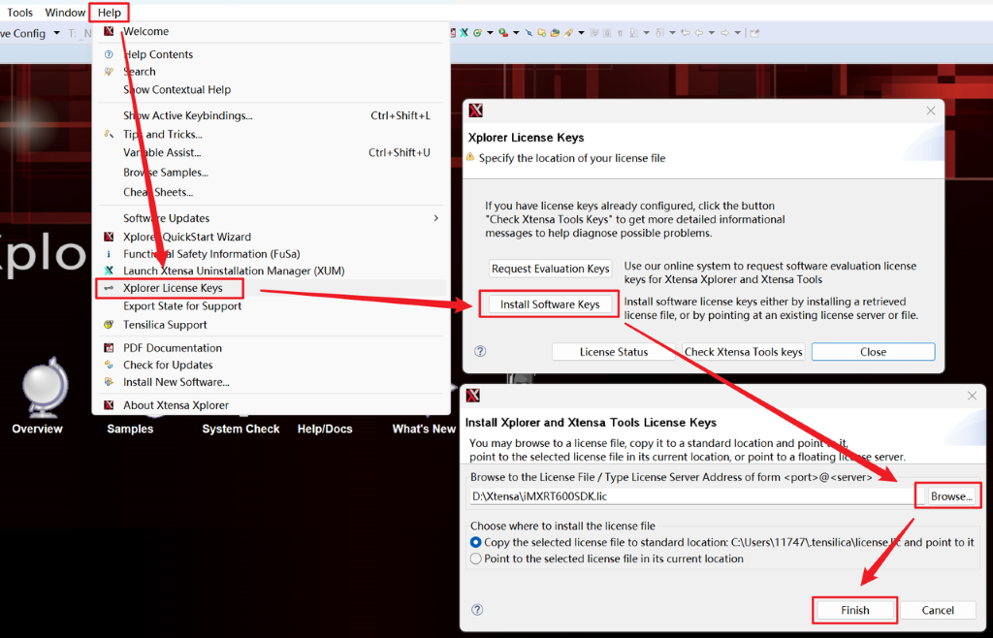Launch Xtensa Uninstallation Manager (XUM)

(x=233, y=271)
